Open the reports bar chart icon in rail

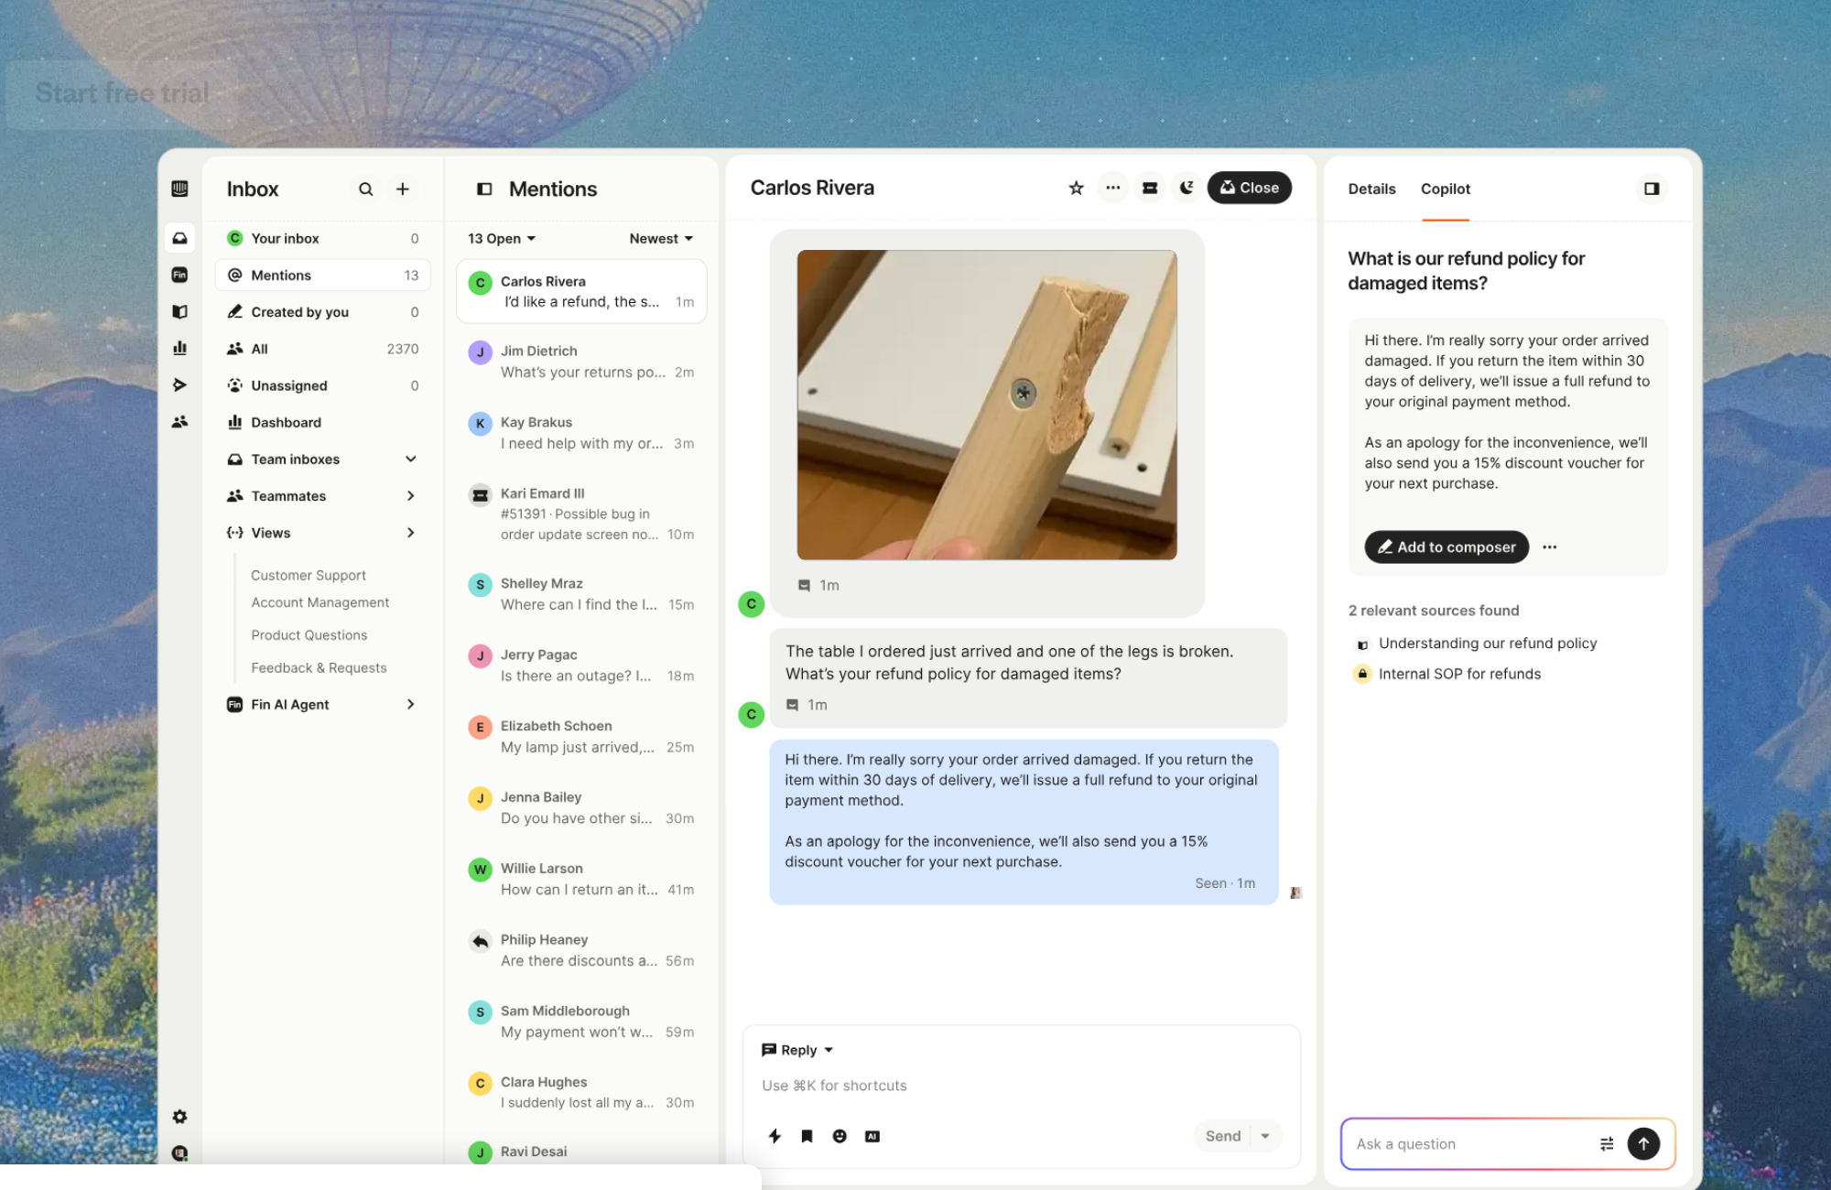pos(179,348)
